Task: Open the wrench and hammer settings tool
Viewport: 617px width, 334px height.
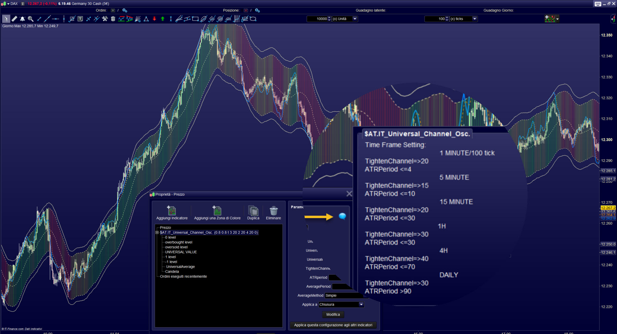Action: tap(105, 19)
